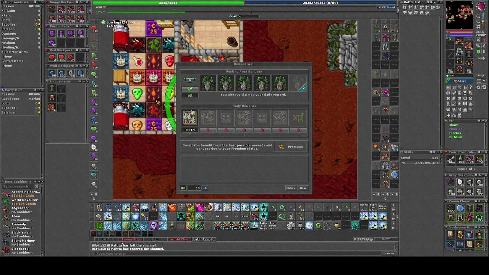
Task: Click the Stop button
Action: (x=481, y=76)
